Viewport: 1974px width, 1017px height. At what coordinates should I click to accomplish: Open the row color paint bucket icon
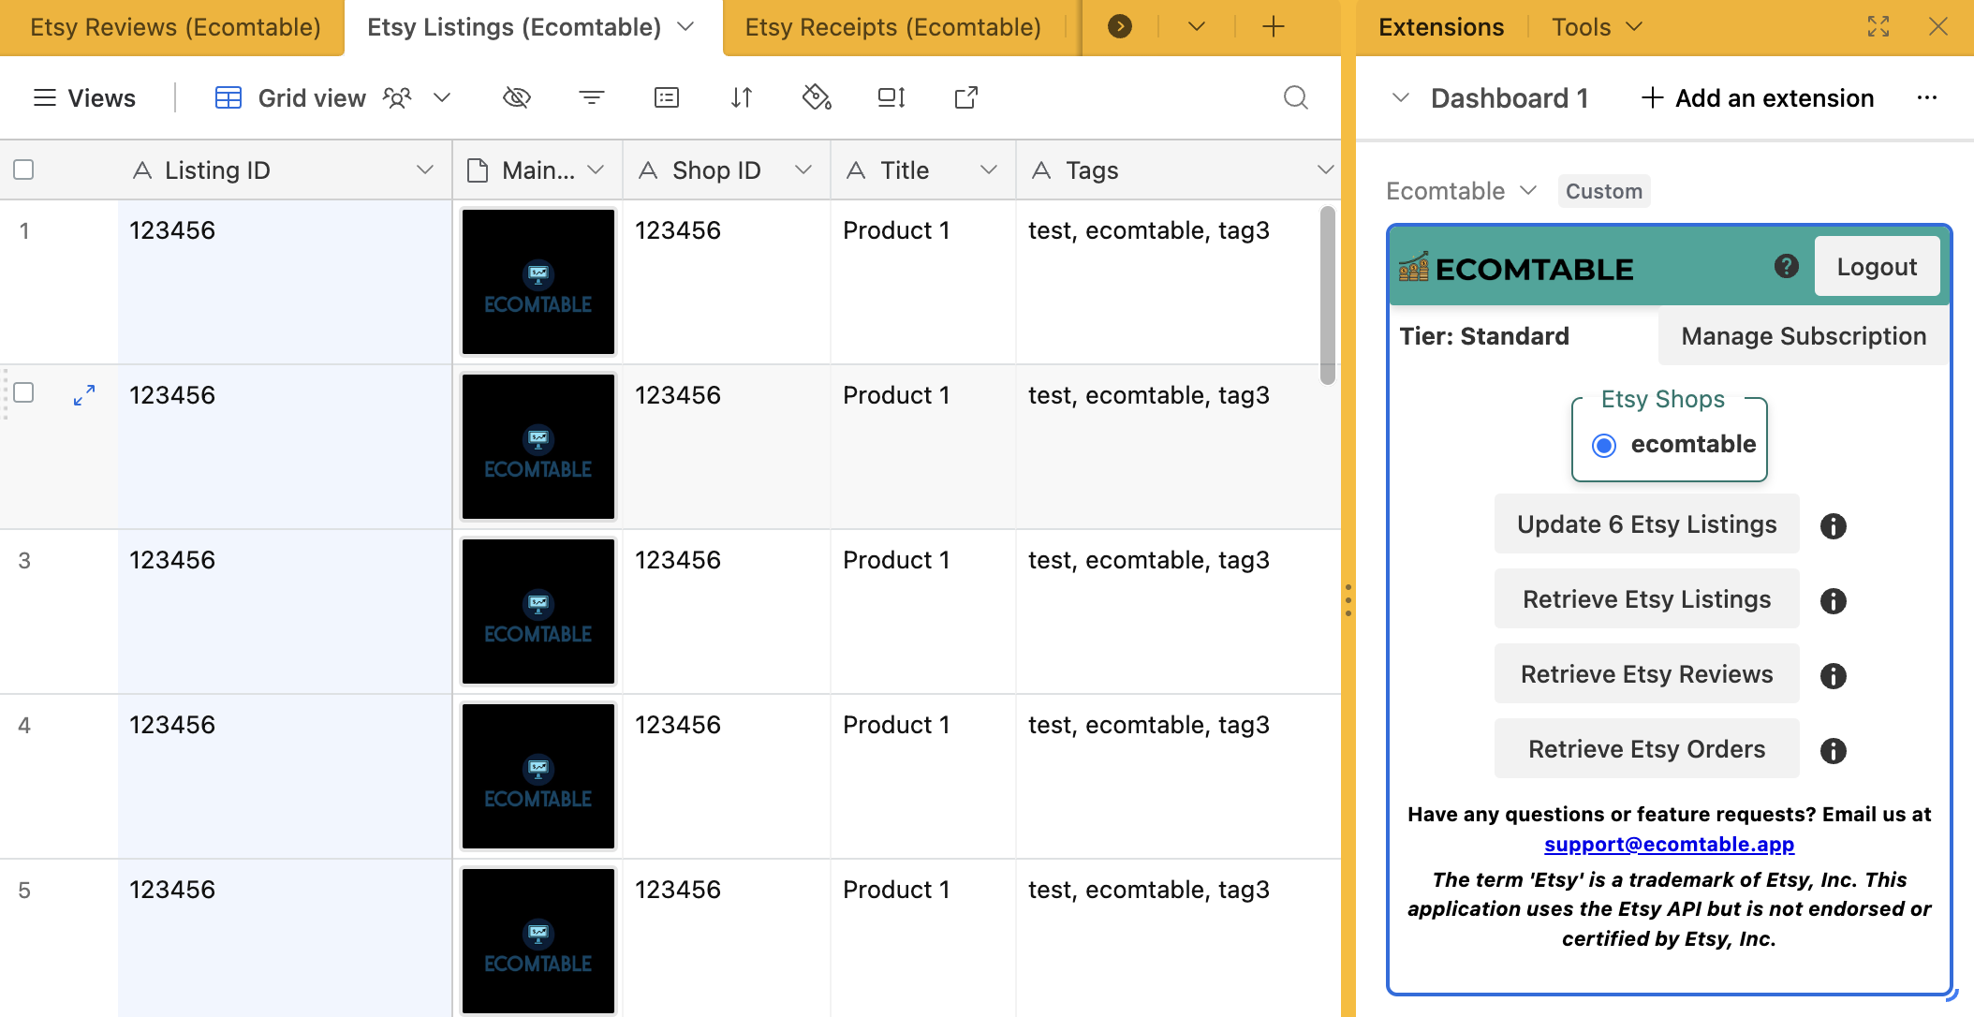[x=817, y=97]
